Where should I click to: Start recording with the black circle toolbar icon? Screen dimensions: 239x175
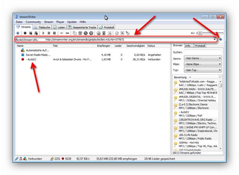(25, 33)
